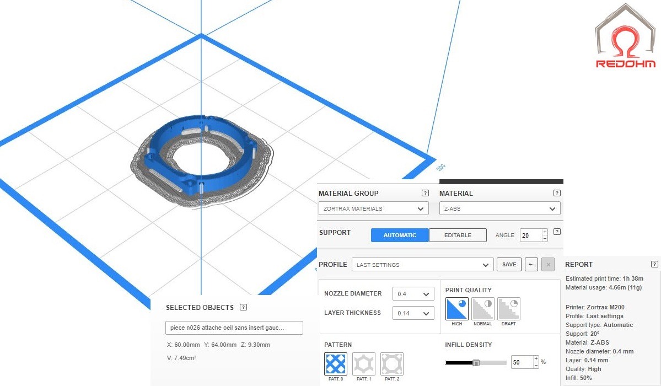Click the 'Nozzle diameter: 0.4 mm' report line
Screen dimensions: 661x386
point(599,351)
